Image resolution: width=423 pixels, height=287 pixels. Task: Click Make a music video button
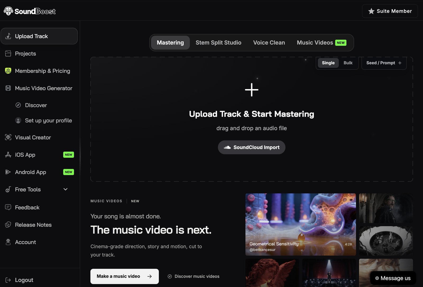click(125, 276)
